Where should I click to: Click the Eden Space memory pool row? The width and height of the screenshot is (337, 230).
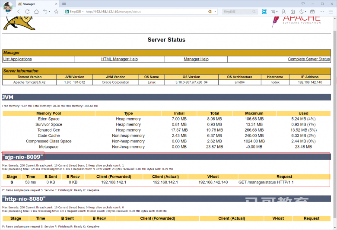166,119
